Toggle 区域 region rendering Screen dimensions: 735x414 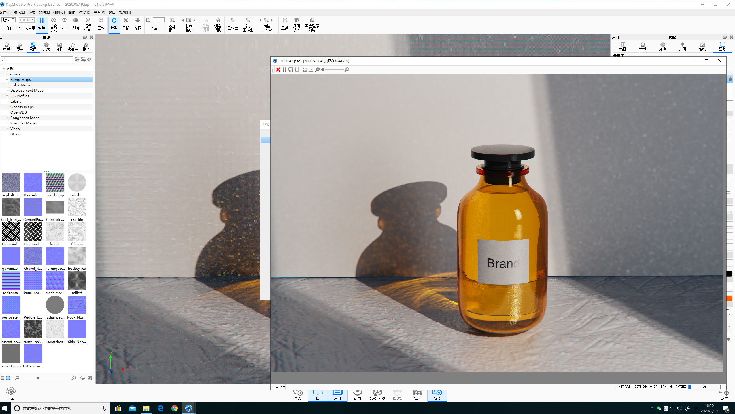(x=100, y=24)
